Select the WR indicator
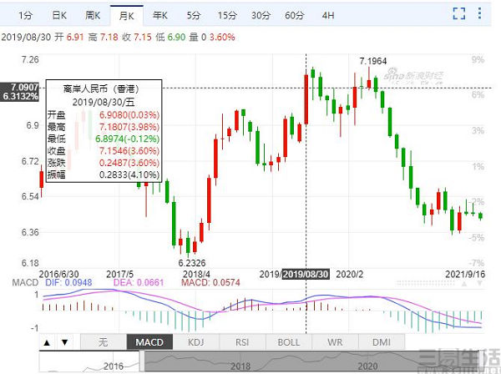Screen dimensions: 501x374 [335, 342]
